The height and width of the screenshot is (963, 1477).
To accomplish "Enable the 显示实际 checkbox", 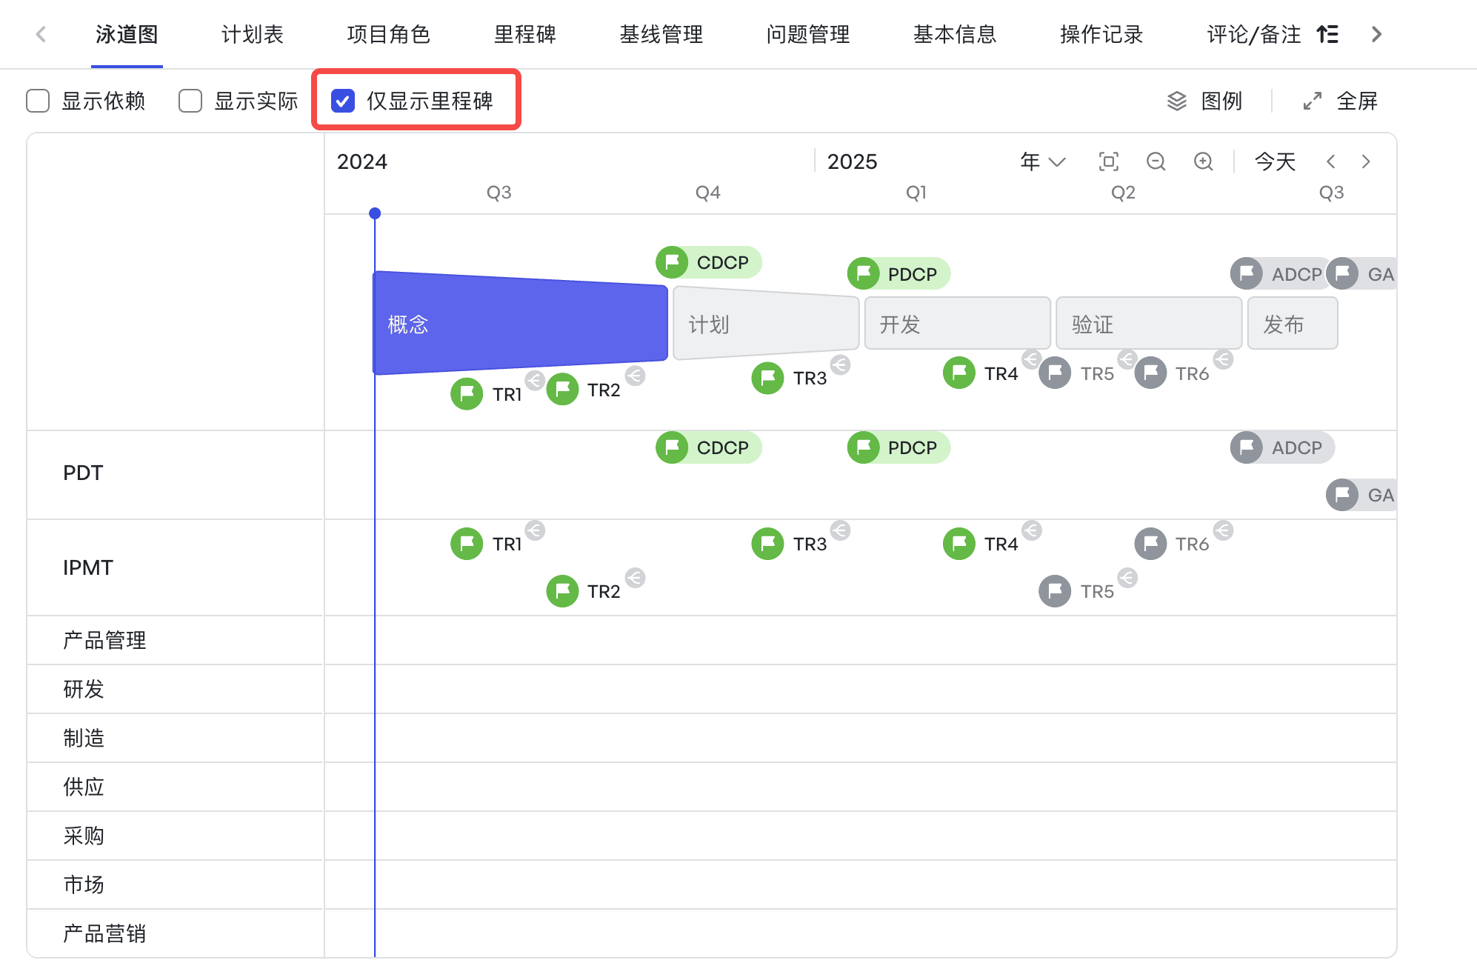I will pyautogui.click(x=190, y=101).
